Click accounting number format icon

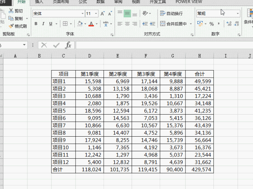tap(200, 24)
